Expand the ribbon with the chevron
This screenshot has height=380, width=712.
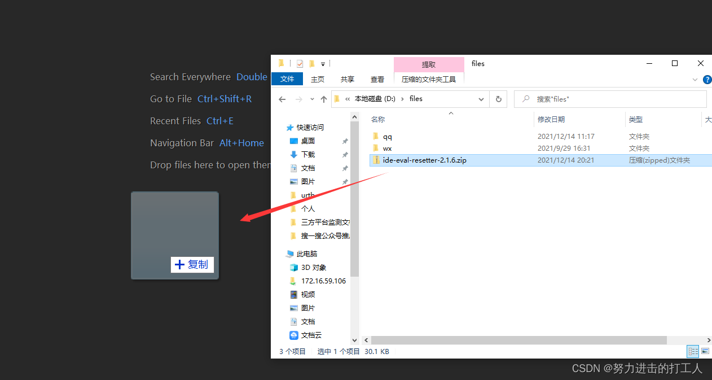695,80
